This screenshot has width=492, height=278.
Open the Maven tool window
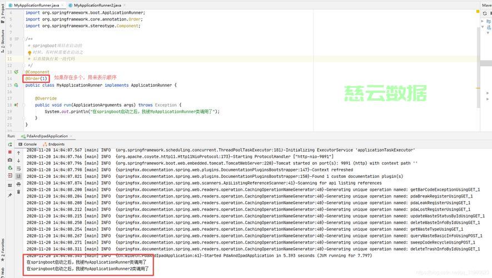click(486, 6)
